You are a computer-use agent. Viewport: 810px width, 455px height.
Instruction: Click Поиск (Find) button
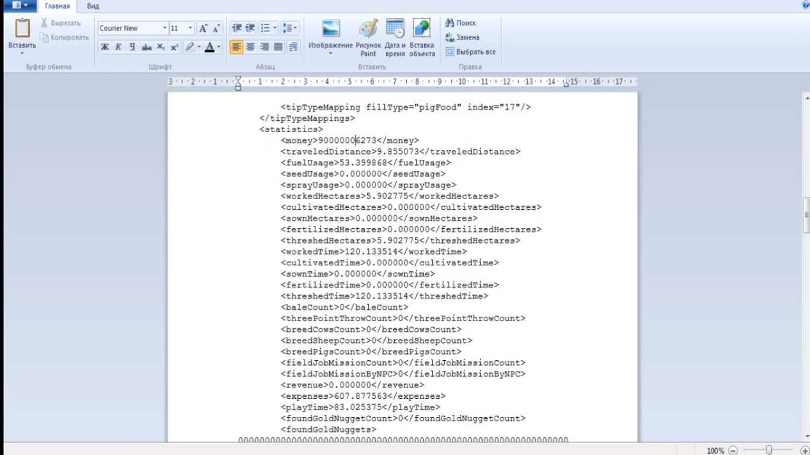click(x=461, y=23)
